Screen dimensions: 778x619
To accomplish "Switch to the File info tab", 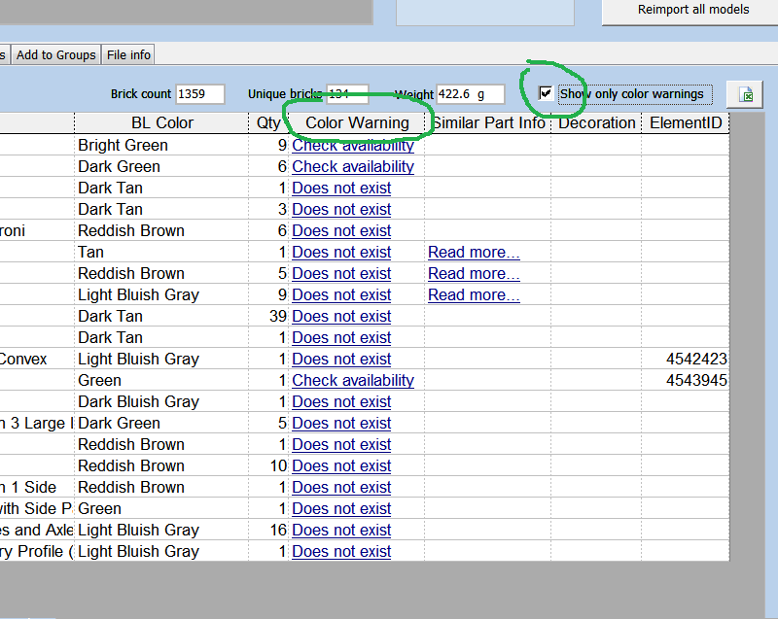I will coord(128,55).
